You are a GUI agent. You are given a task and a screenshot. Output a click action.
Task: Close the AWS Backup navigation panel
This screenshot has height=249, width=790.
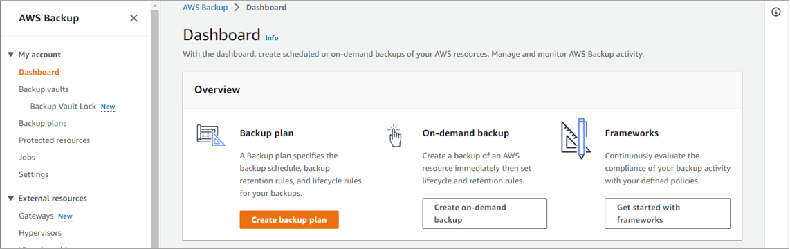[x=134, y=18]
